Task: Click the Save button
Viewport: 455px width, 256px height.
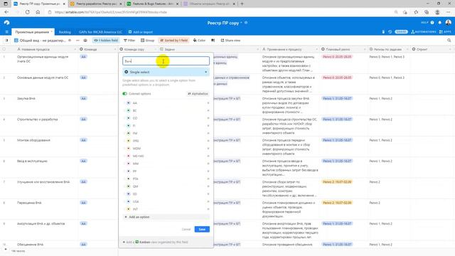Action: [x=202, y=229]
